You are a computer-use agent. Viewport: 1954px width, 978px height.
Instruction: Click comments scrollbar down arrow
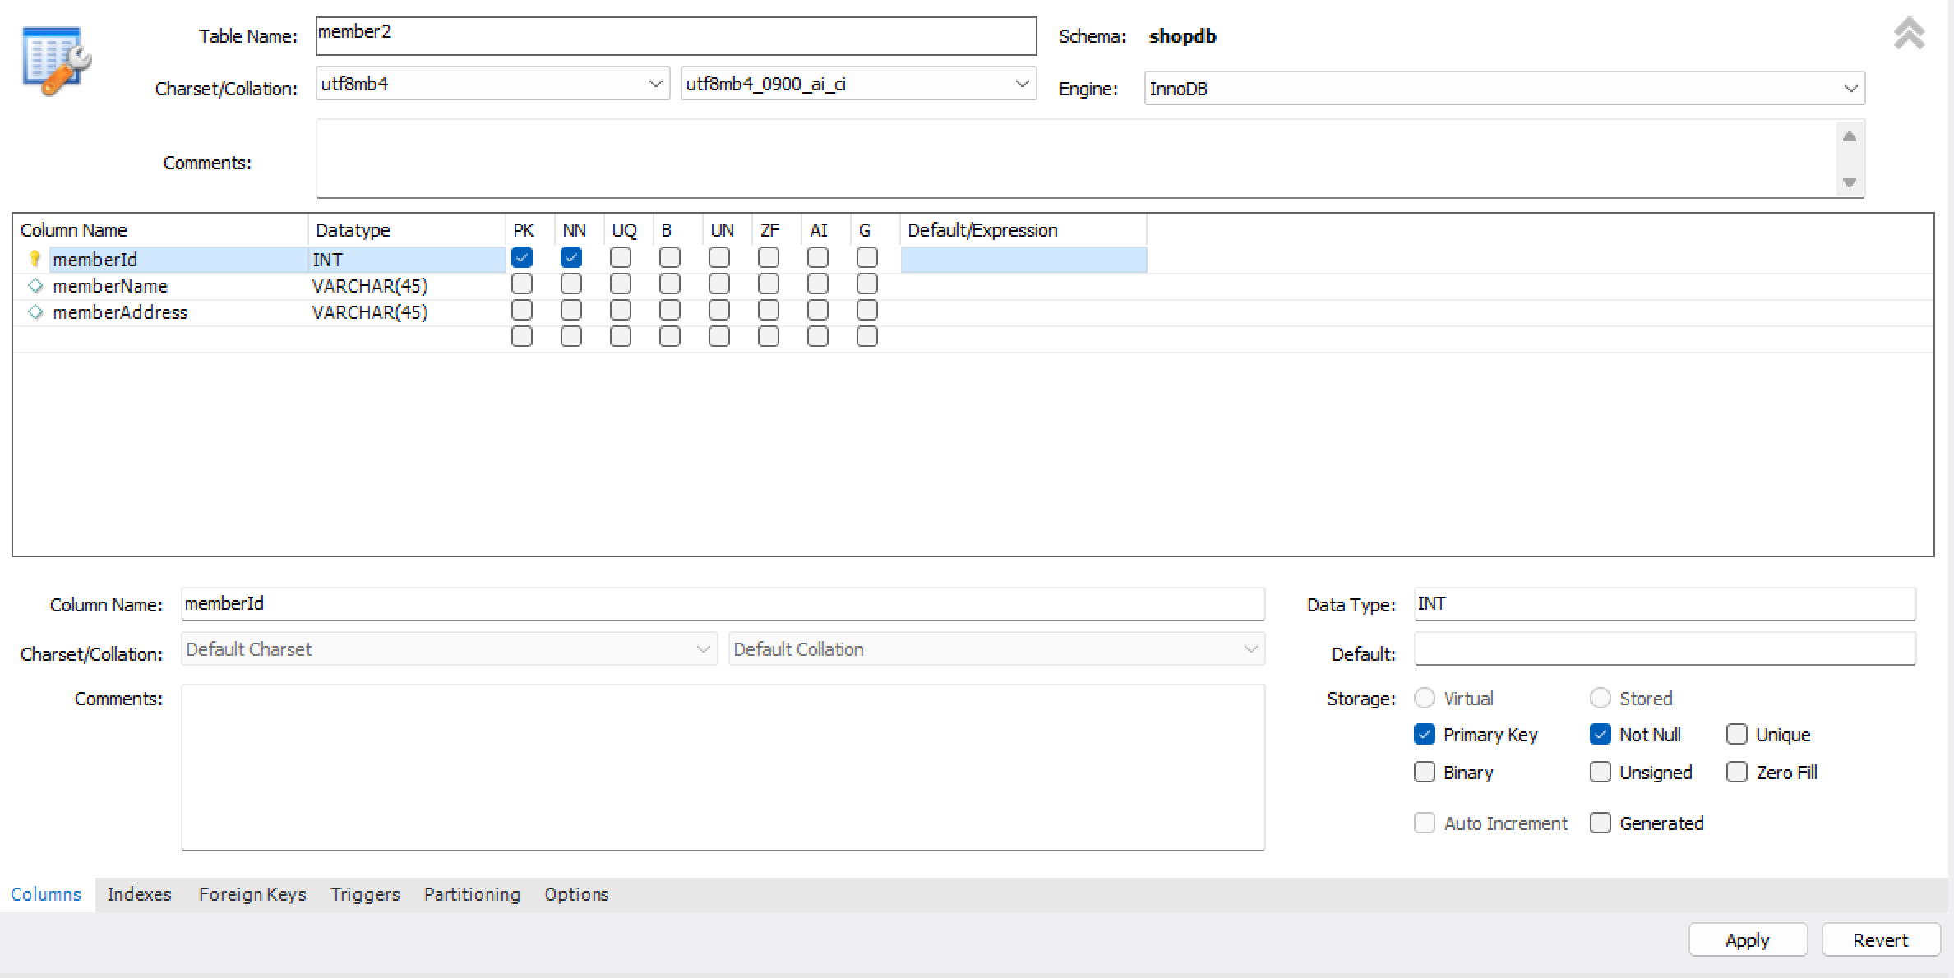[x=1849, y=182]
